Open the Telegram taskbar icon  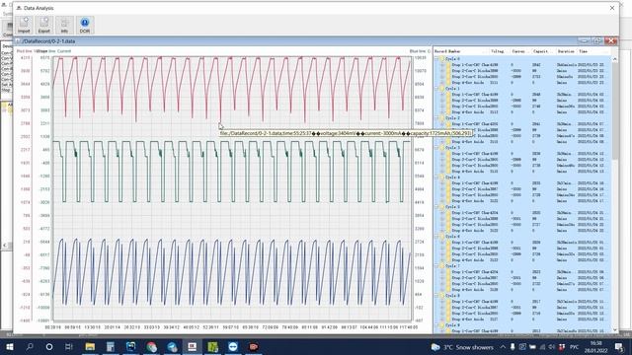172,346
